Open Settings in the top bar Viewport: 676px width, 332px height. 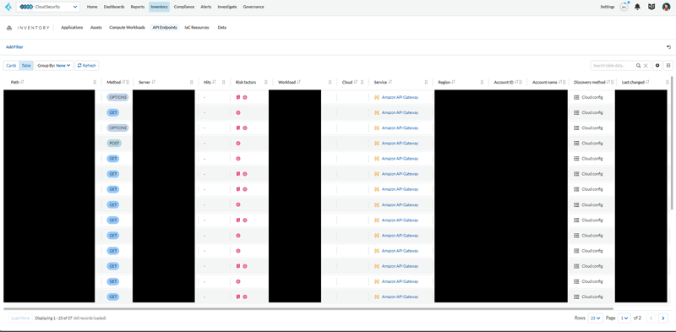(608, 7)
